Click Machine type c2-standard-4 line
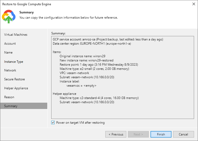The width and height of the screenshot is (198, 141). [99, 98]
